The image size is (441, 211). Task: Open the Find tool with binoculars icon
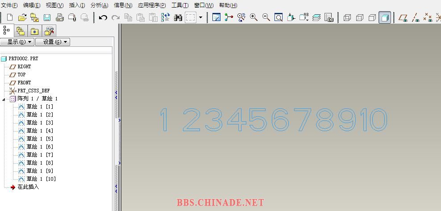[178, 18]
